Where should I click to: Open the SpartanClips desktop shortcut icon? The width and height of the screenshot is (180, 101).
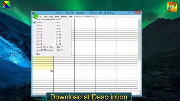pyautogui.click(x=6, y=5)
